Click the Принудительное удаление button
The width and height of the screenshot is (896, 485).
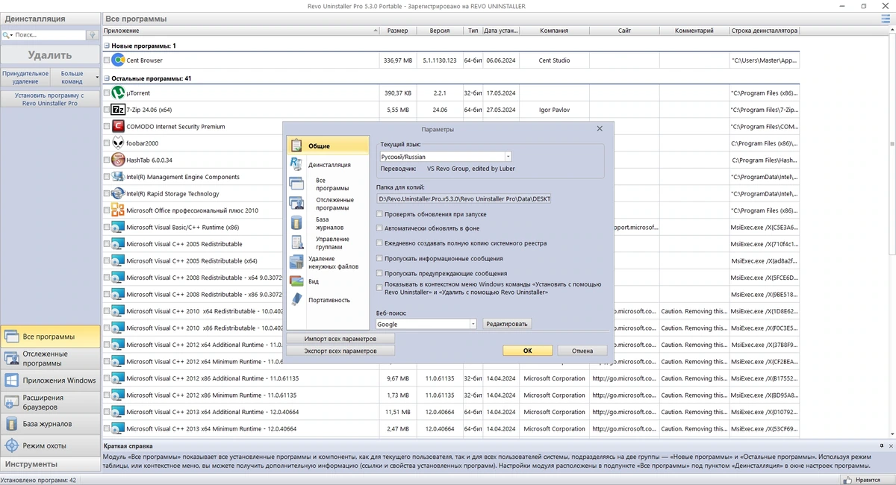[25, 77]
